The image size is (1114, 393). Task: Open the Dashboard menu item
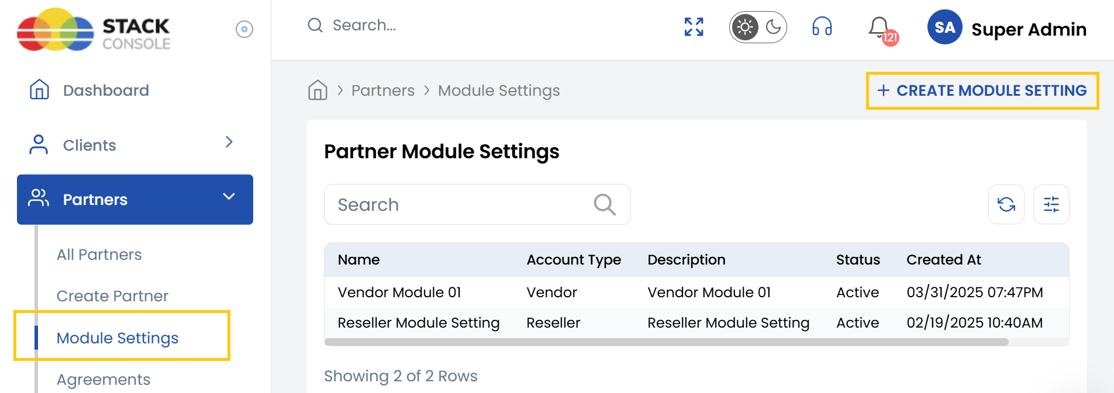(106, 91)
